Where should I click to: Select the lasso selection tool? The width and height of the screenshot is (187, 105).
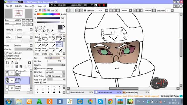[40, 27]
